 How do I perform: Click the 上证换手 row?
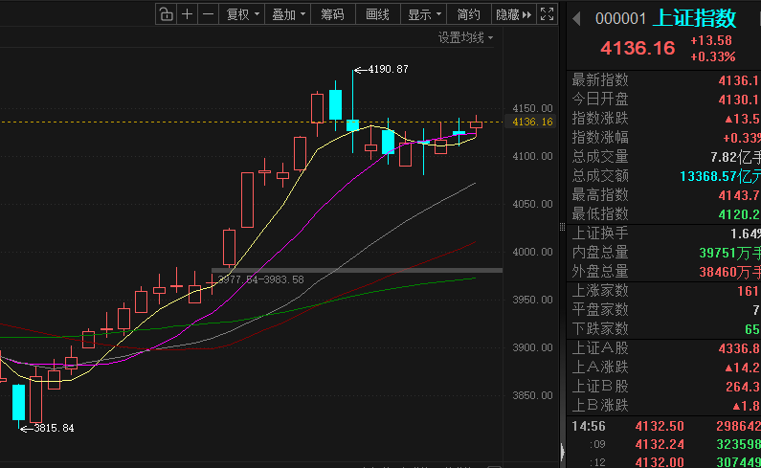tap(665, 233)
